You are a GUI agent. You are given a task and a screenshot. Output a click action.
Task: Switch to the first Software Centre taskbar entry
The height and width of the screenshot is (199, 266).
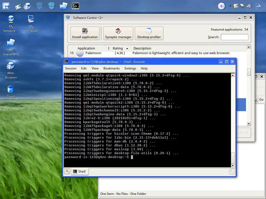39,6
